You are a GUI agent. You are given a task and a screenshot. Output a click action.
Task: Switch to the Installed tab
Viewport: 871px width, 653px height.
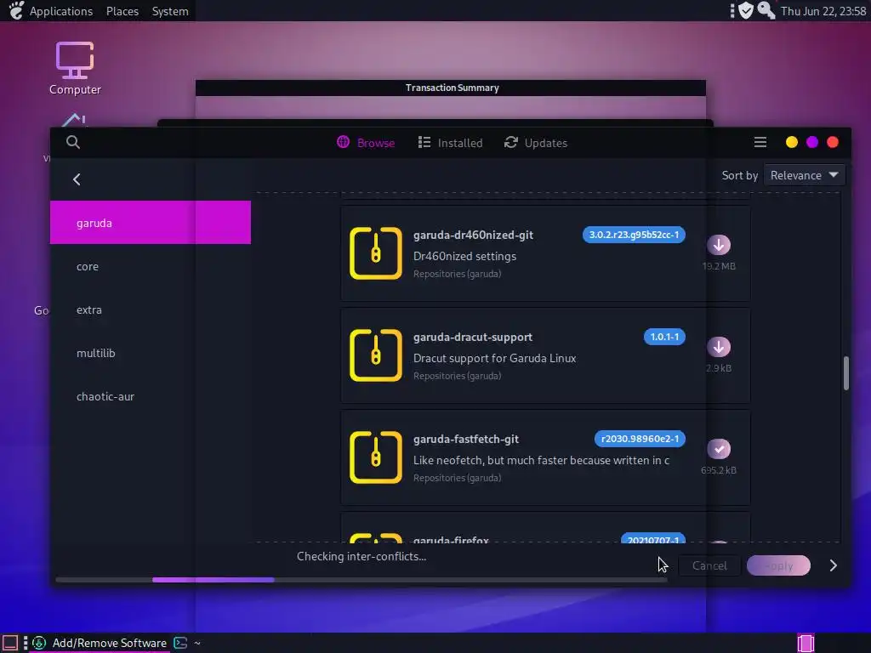(450, 143)
